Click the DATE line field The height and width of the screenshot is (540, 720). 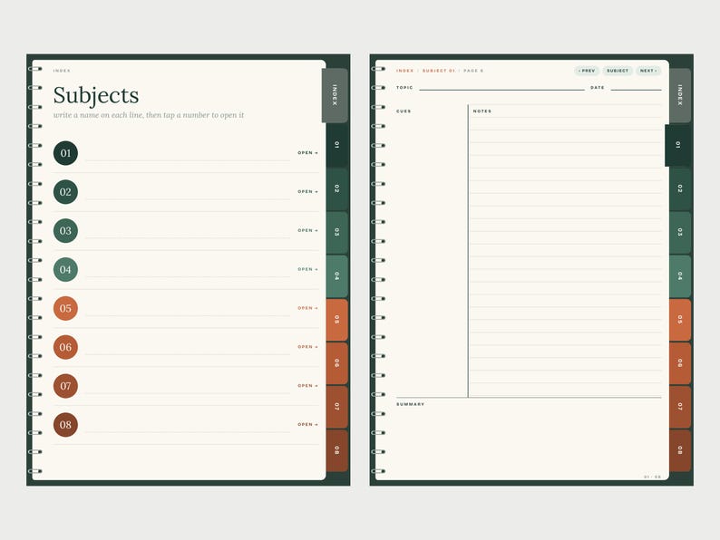(x=636, y=87)
